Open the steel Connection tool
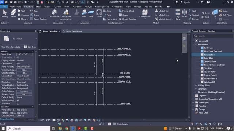This screenshot has height=131, width=234. [54, 14]
